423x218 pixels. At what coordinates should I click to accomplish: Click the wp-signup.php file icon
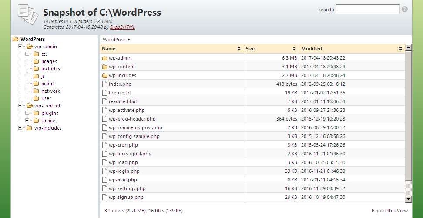[105, 197]
